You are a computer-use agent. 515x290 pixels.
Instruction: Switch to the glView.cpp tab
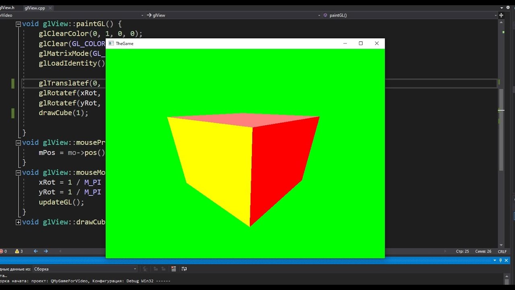(34, 8)
